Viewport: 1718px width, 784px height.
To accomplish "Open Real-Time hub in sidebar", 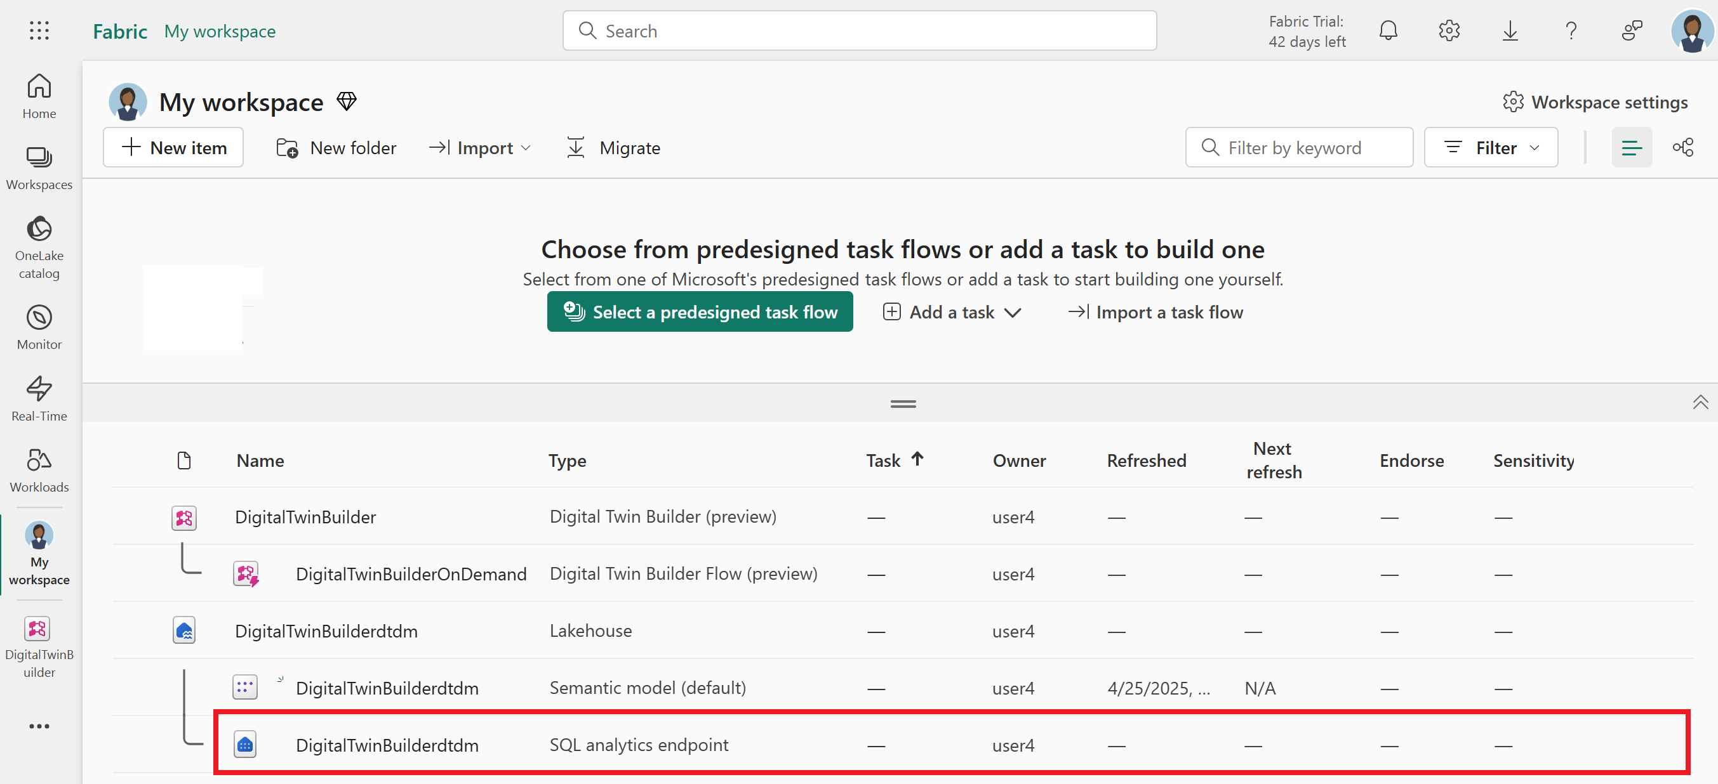I will pos(39,398).
